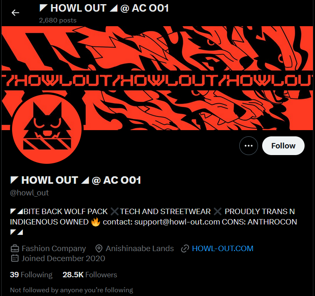Open the wolf logo profile picture
The height and width of the screenshot is (296, 315).
[47, 129]
